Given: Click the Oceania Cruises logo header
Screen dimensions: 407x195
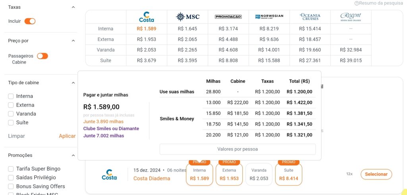Looking at the screenshot, I should pos(310,17).
